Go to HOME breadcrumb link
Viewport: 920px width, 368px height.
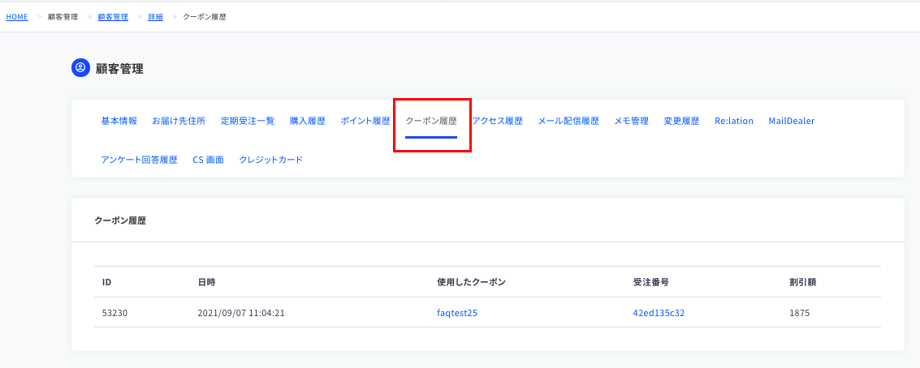click(17, 17)
